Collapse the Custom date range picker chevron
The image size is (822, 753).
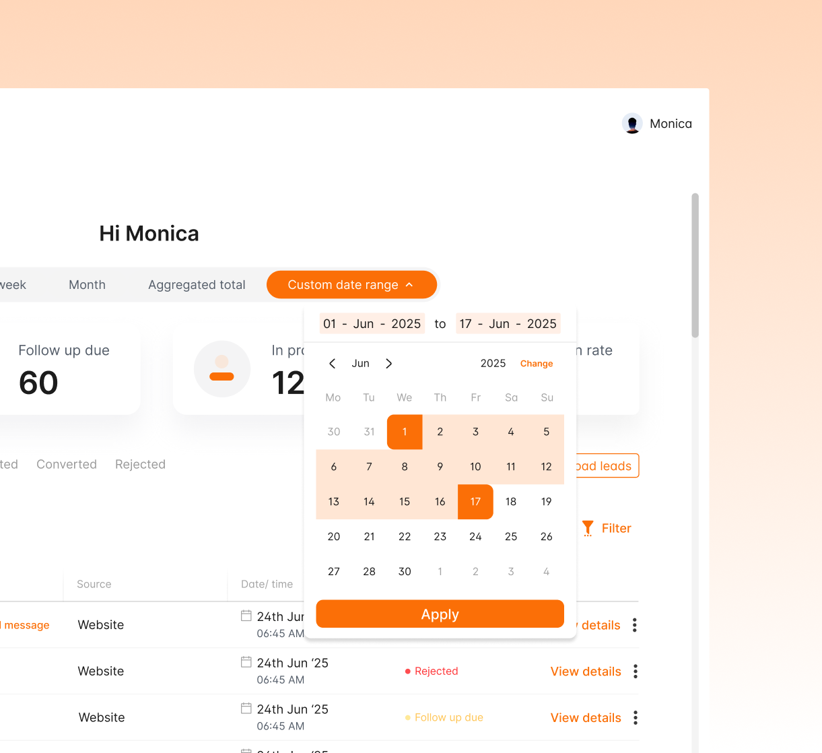409,284
